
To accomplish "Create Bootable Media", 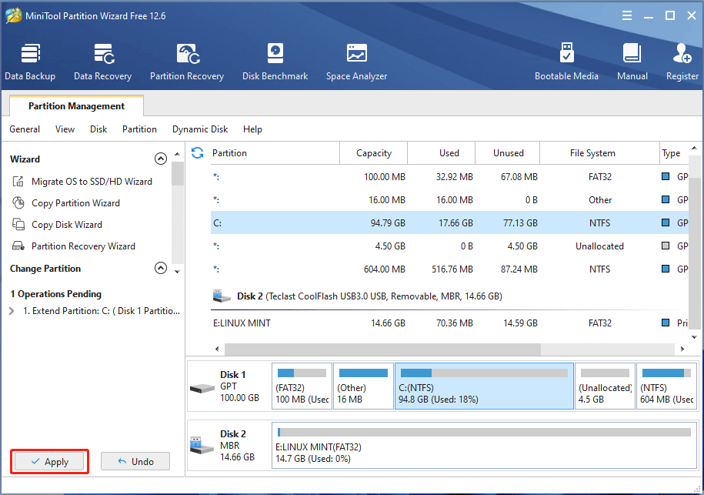I will [566, 62].
